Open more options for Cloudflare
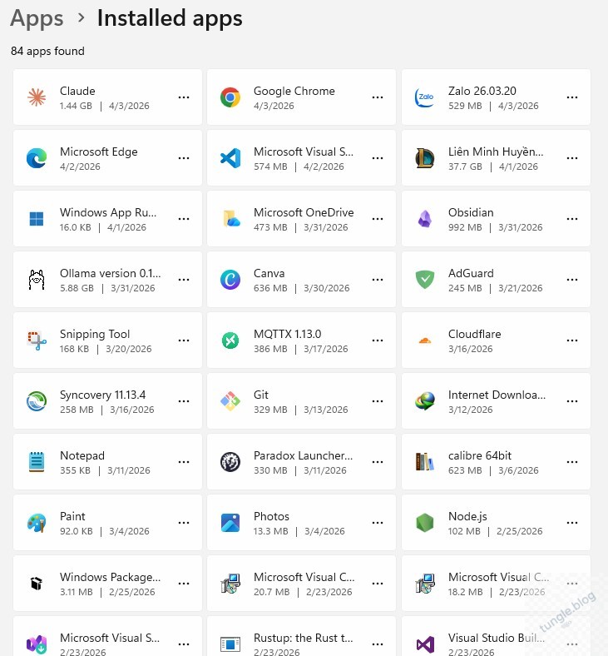Screen dimensions: 608x656 pyautogui.click(x=572, y=340)
